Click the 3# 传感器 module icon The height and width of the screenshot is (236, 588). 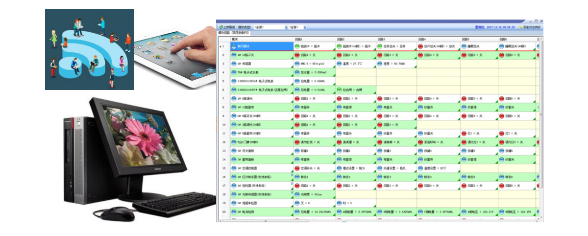coord(234,64)
